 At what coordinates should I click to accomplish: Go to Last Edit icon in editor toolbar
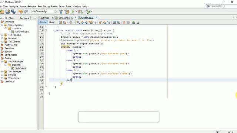(60, 23)
